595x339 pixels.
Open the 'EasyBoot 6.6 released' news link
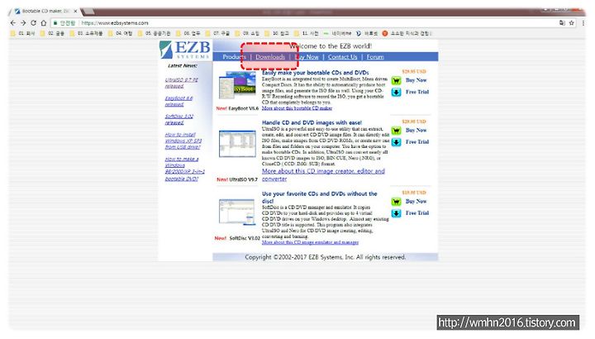click(178, 102)
